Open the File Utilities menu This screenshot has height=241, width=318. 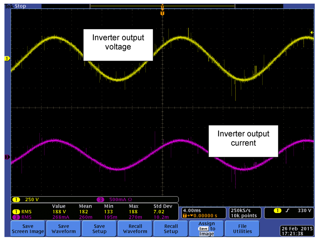click(x=242, y=229)
